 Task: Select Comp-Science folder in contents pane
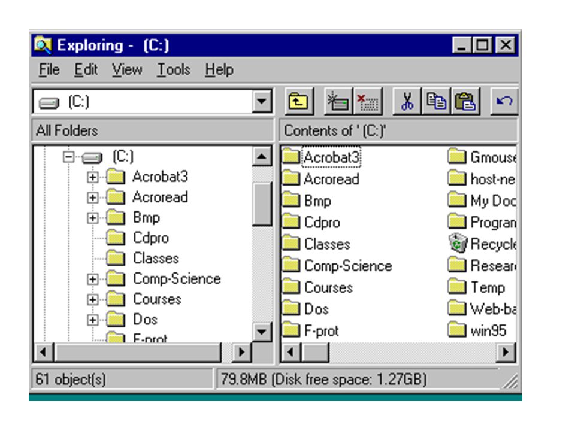(337, 266)
